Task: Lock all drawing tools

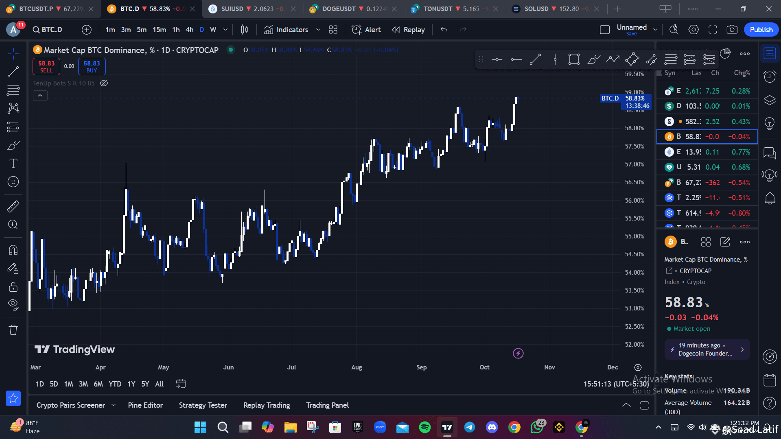Action: 13,287
